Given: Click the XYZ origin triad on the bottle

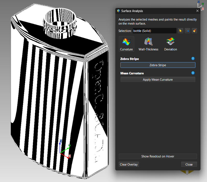Looking at the screenshot, I should tap(65, 149).
